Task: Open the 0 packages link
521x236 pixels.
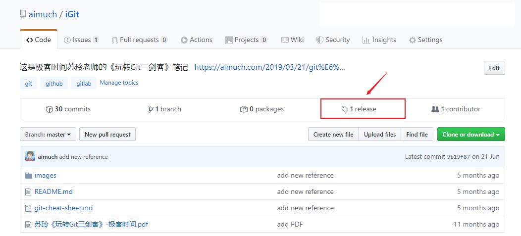Action: pyautogui.click(x=262, y=109)
